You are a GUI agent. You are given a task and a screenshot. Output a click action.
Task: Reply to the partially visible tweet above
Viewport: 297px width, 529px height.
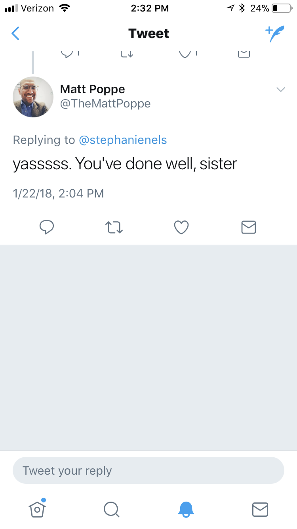click(x=67, y=54)
